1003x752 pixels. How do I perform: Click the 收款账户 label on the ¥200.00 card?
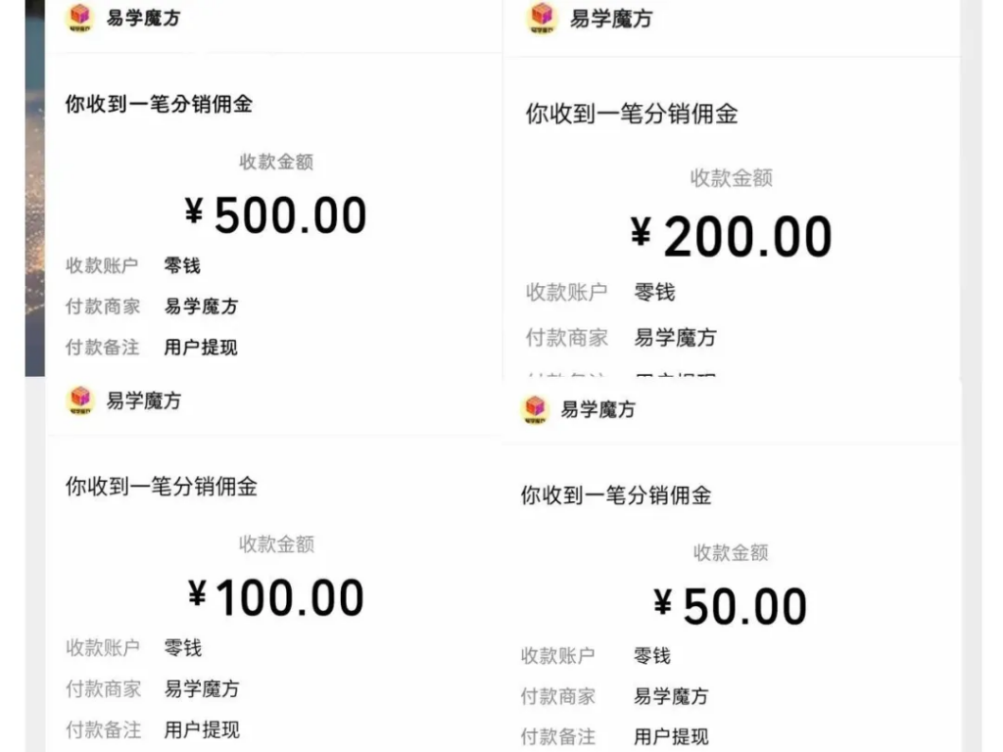(x=566, y=291)
